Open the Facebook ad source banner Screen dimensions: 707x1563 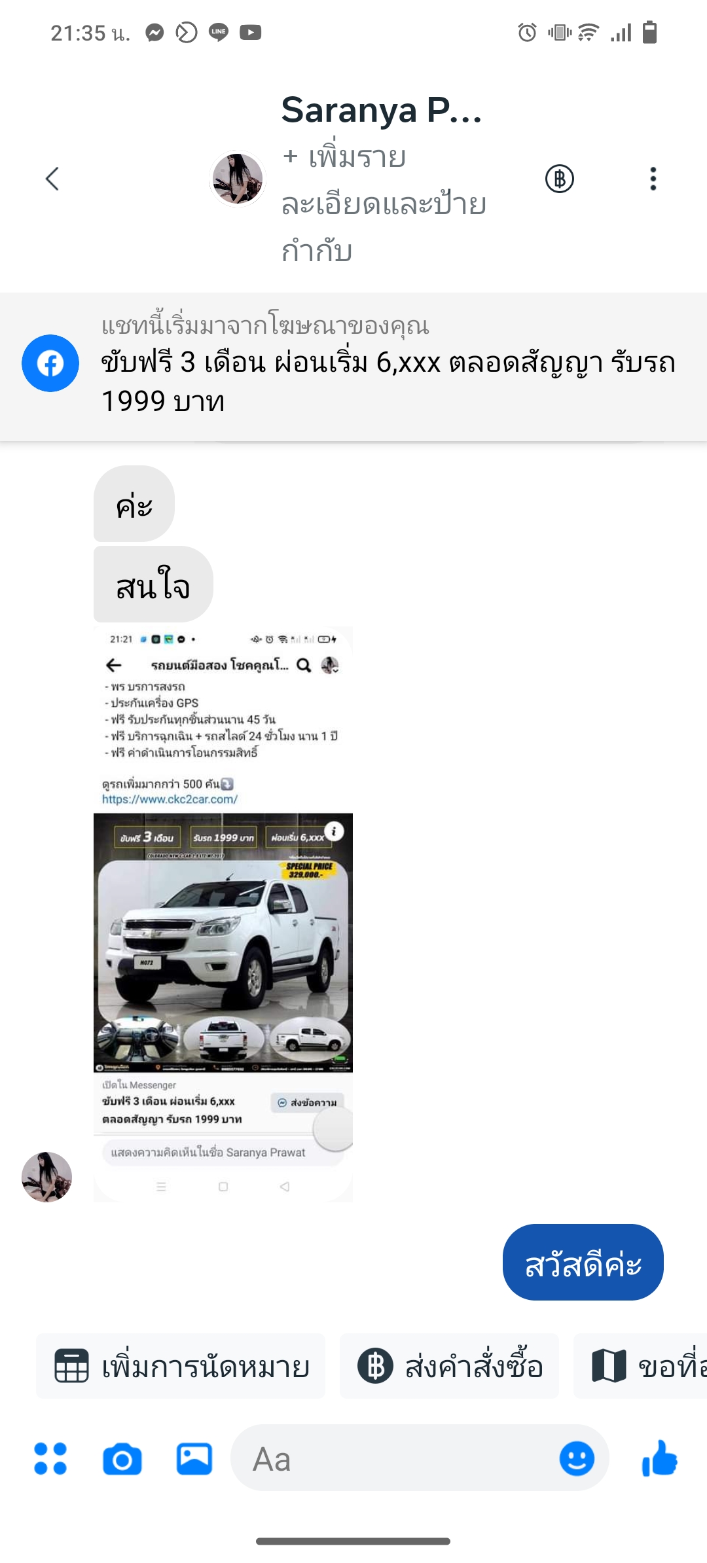point(353,367)
